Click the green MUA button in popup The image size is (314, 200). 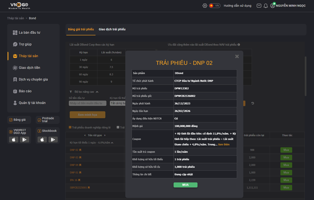pos(185,185)
